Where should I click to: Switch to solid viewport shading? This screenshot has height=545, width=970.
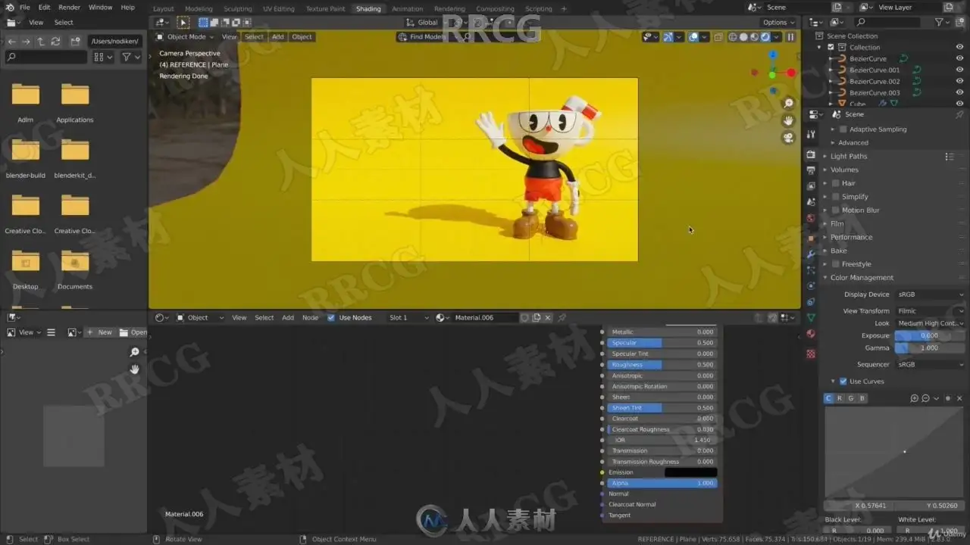743,37
